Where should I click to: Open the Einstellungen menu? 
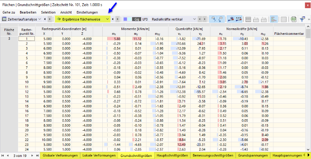(87, 12)
